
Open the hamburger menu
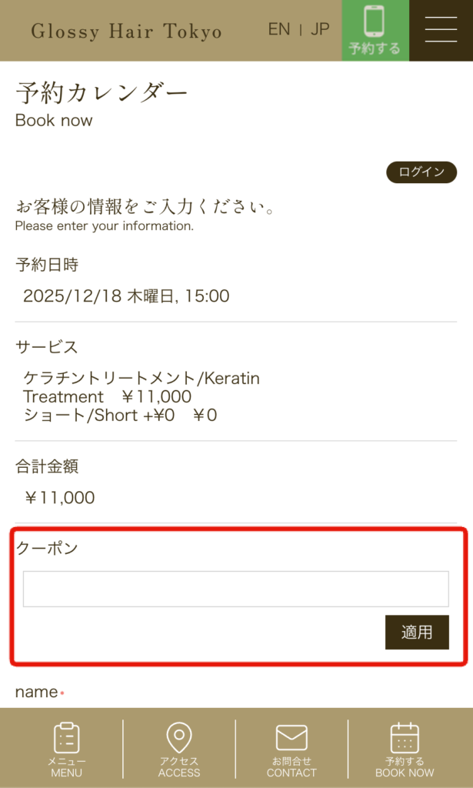click(441, 30)
